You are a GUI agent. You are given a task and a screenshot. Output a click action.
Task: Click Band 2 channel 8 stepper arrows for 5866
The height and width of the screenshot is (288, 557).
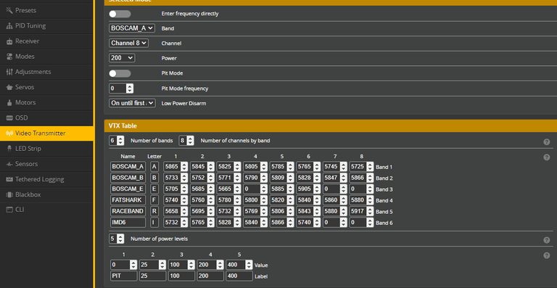click(370, 178)
